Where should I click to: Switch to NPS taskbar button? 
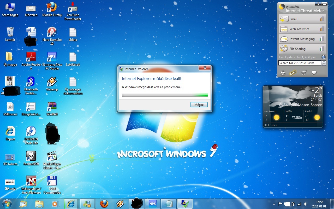click(152, 204)
